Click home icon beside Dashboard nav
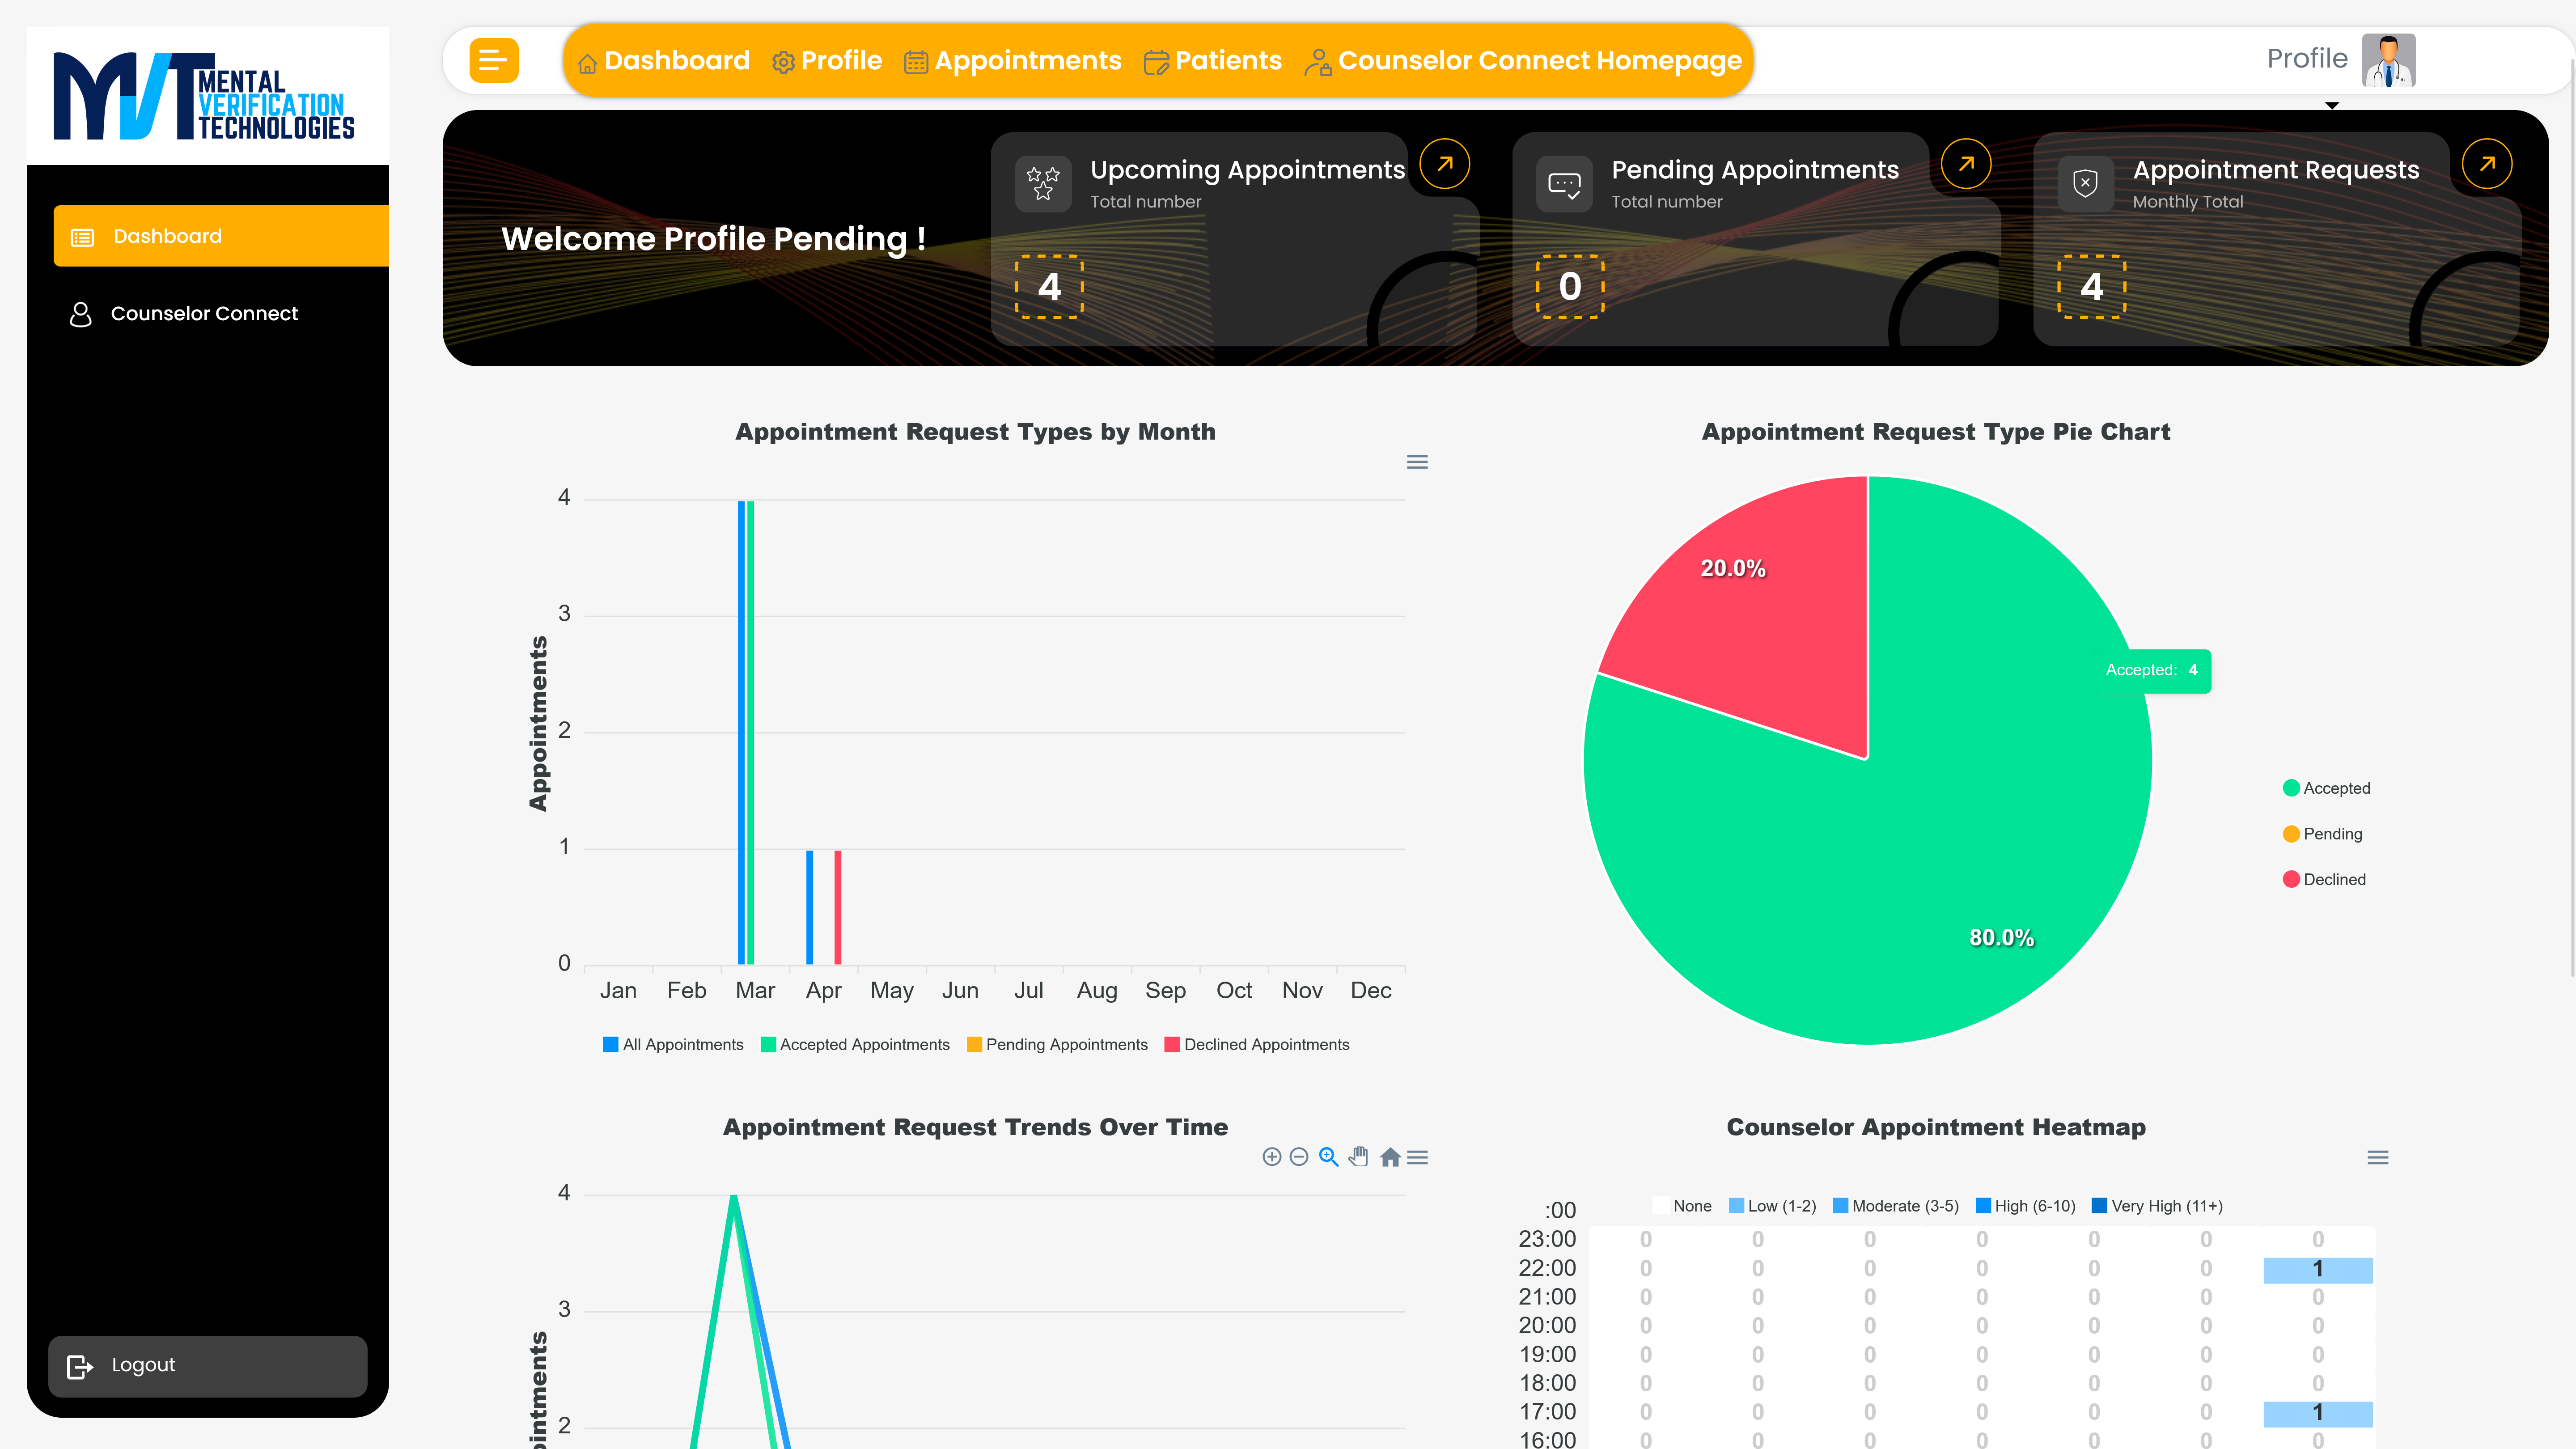Viewport: 2576px width, 1449px height. [x=587, y=63]
